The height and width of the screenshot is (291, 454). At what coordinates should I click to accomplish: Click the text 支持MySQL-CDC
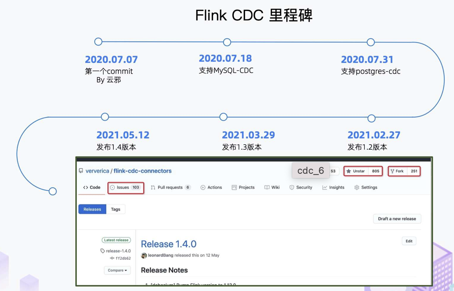(x=226, y=70)
